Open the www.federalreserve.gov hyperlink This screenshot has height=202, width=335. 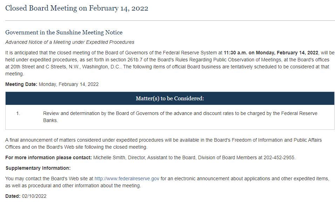(127, 179)
